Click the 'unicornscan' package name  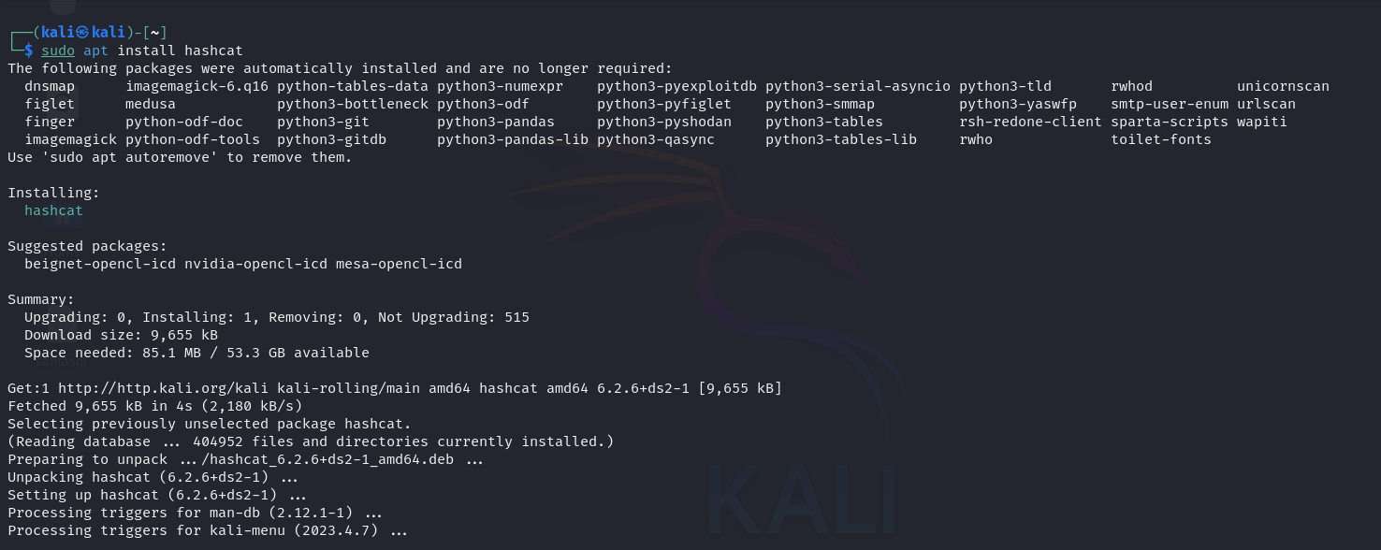[x=1283, y=86]
